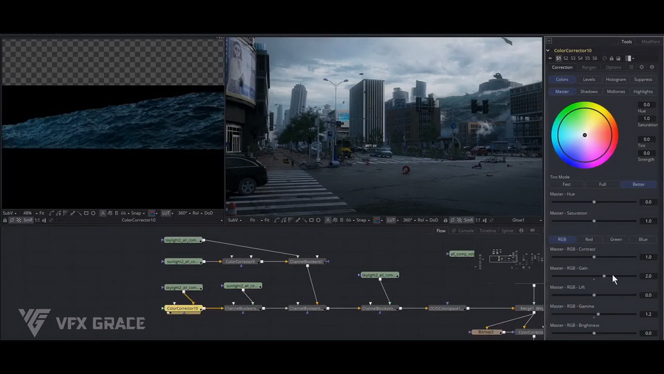This screenshot has width=664, height=374.
Task: Select A buffer in right viewer toolbar
Action: 328,220
